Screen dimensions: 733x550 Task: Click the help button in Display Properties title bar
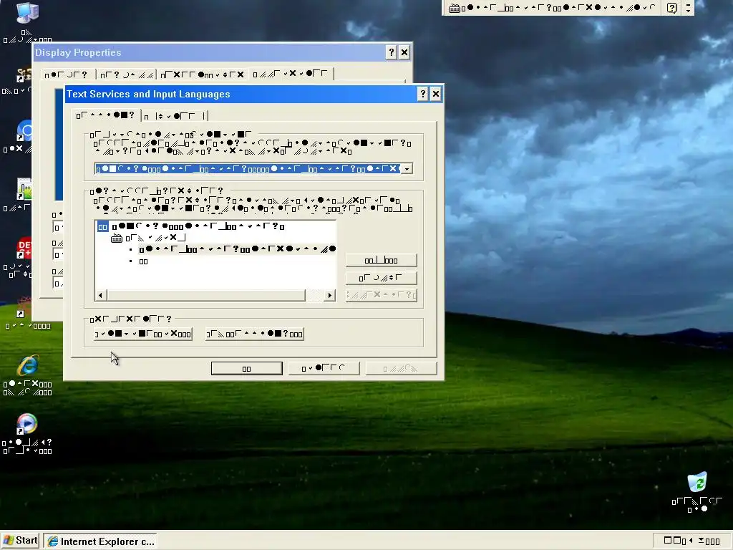click(392, 52)
